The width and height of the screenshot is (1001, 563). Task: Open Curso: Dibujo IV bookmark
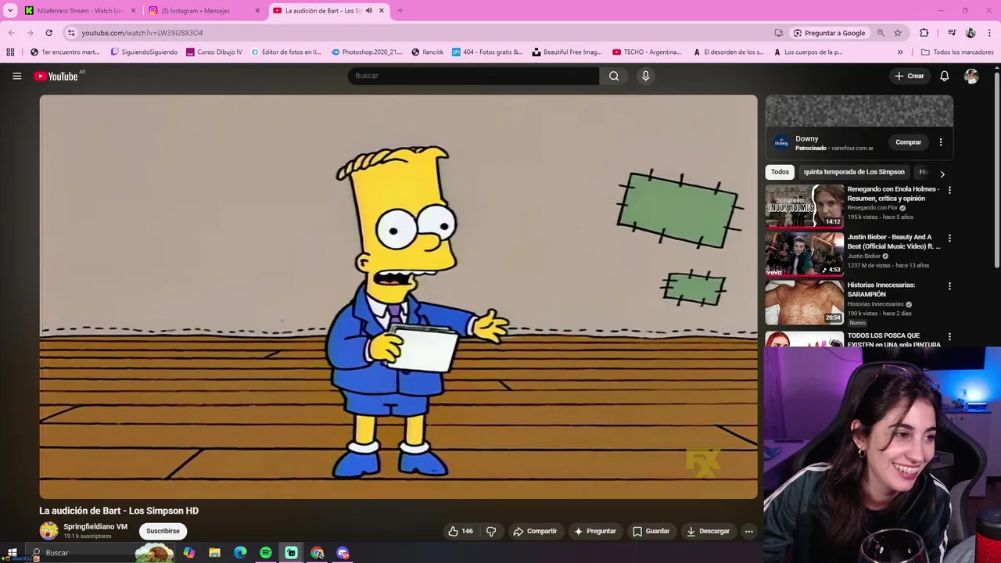[x=214, y=52]
